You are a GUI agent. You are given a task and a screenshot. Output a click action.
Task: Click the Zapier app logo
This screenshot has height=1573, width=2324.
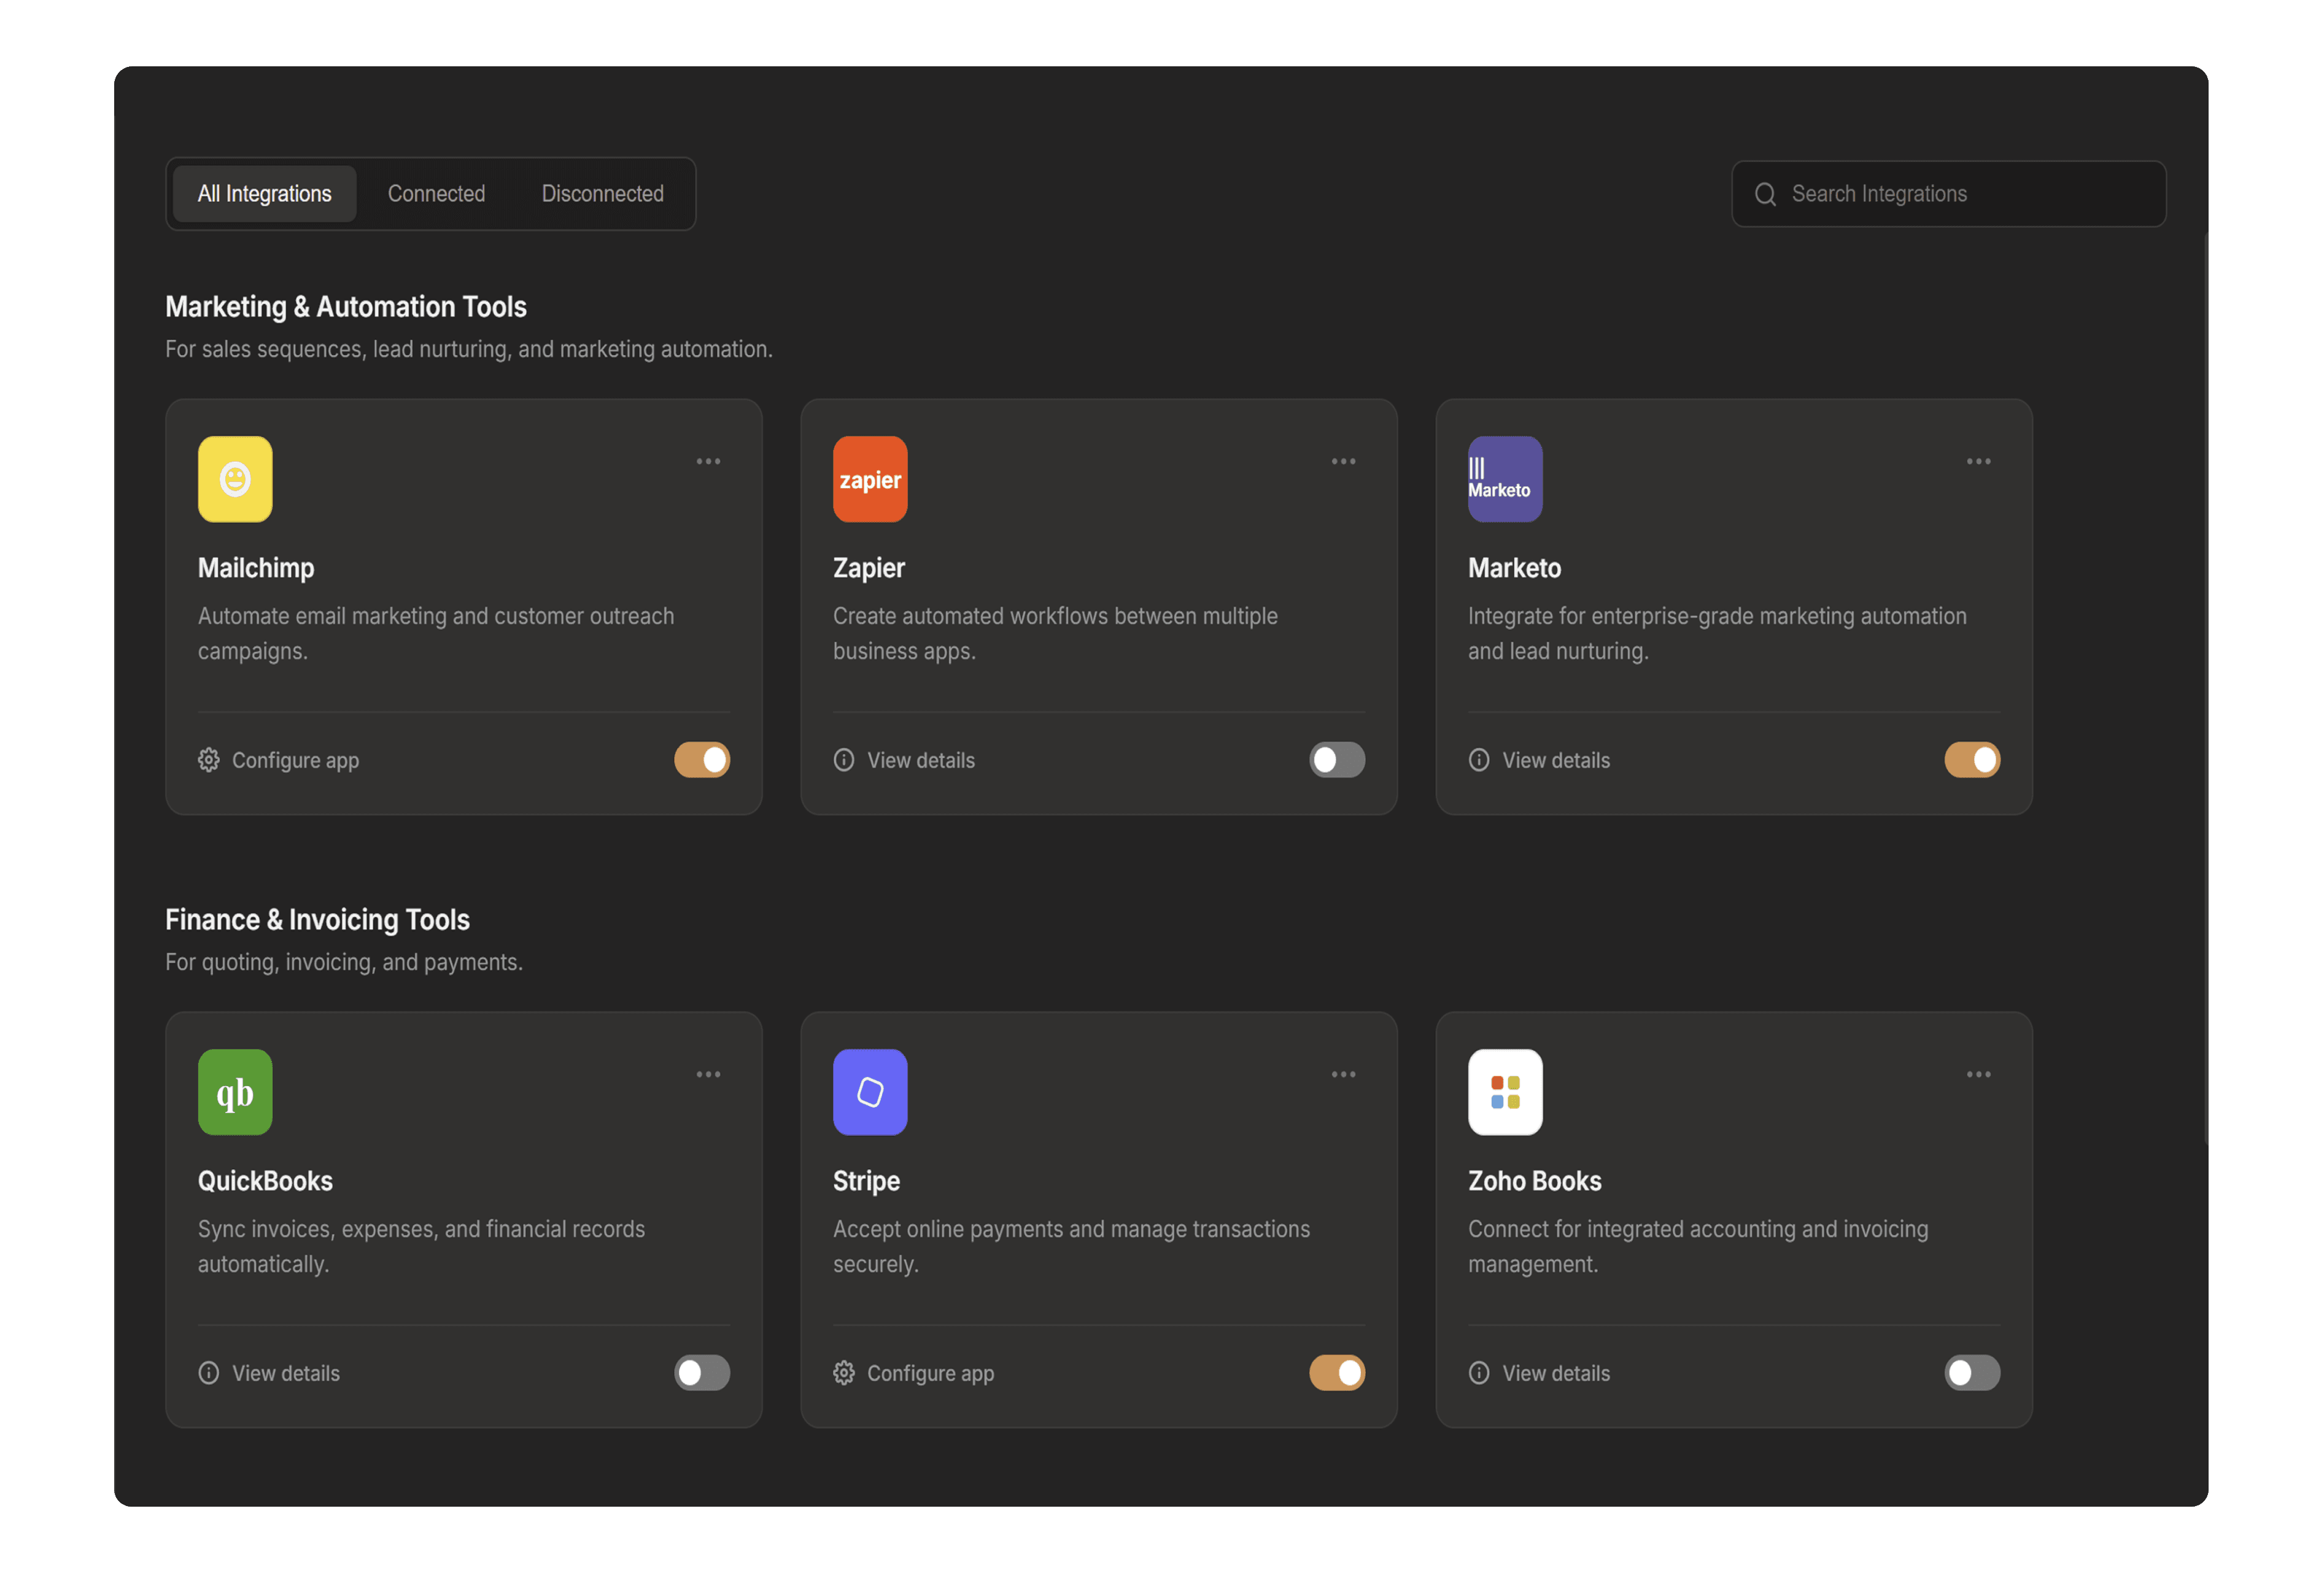pyautogui.click(x=870, y=479)
